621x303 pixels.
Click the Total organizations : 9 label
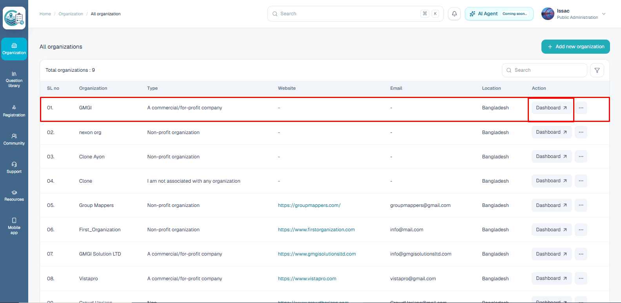(70, 70)
